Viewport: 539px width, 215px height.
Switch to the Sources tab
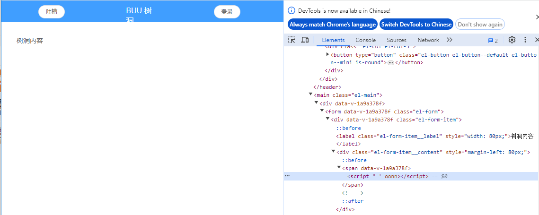(396, 41)
